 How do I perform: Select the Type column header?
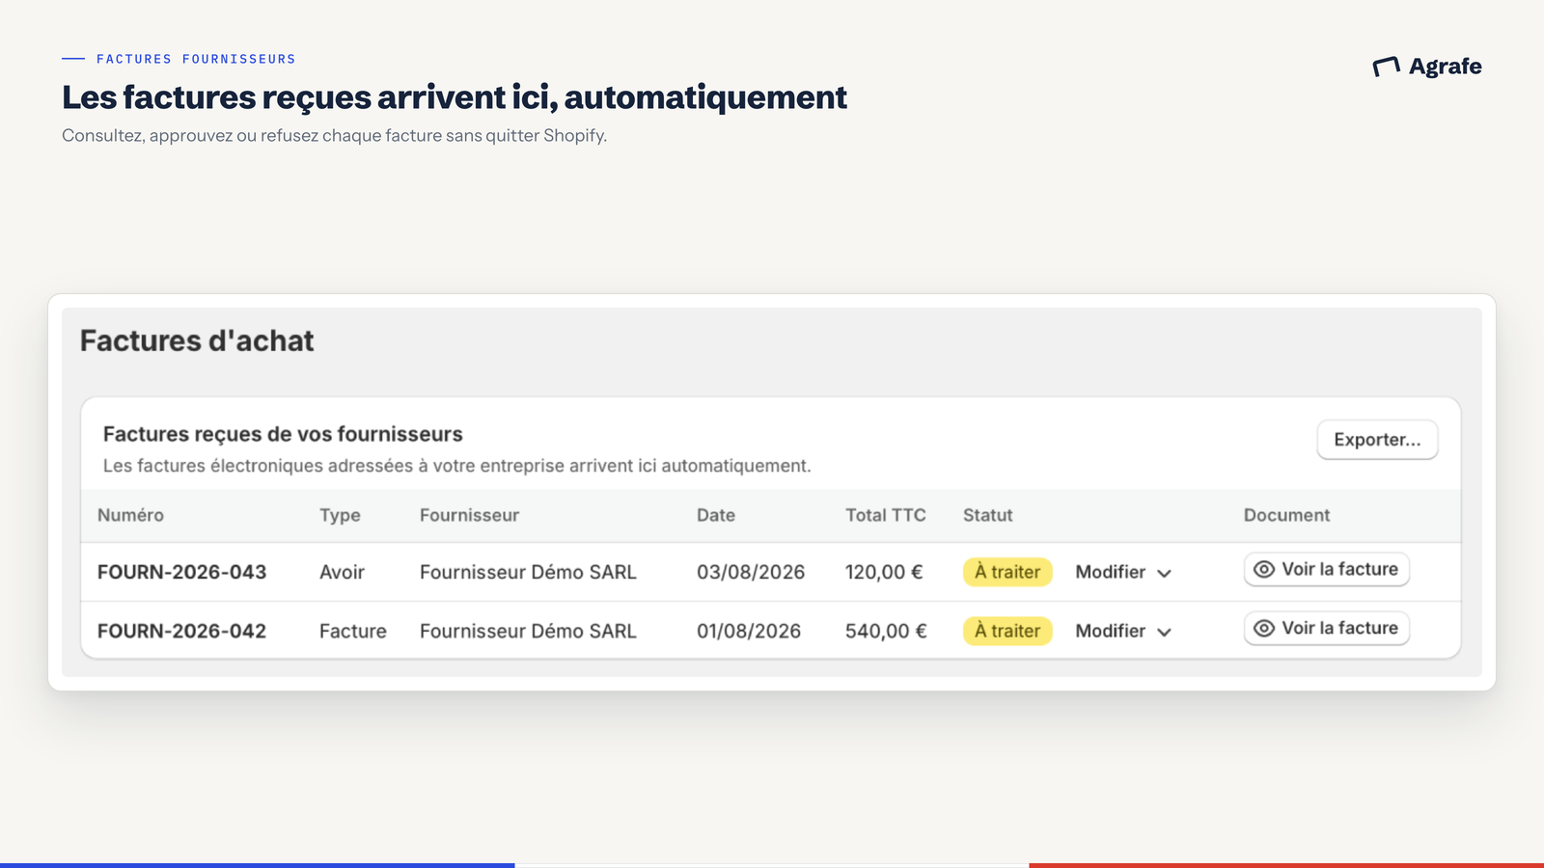tap(340, 516)
